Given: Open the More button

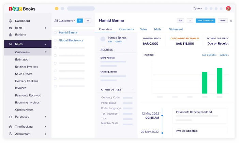Looking at the screenshot, I should [223, 20].
